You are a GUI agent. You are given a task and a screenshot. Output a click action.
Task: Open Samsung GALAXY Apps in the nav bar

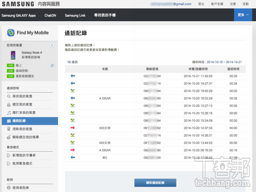tap(19, 15)
